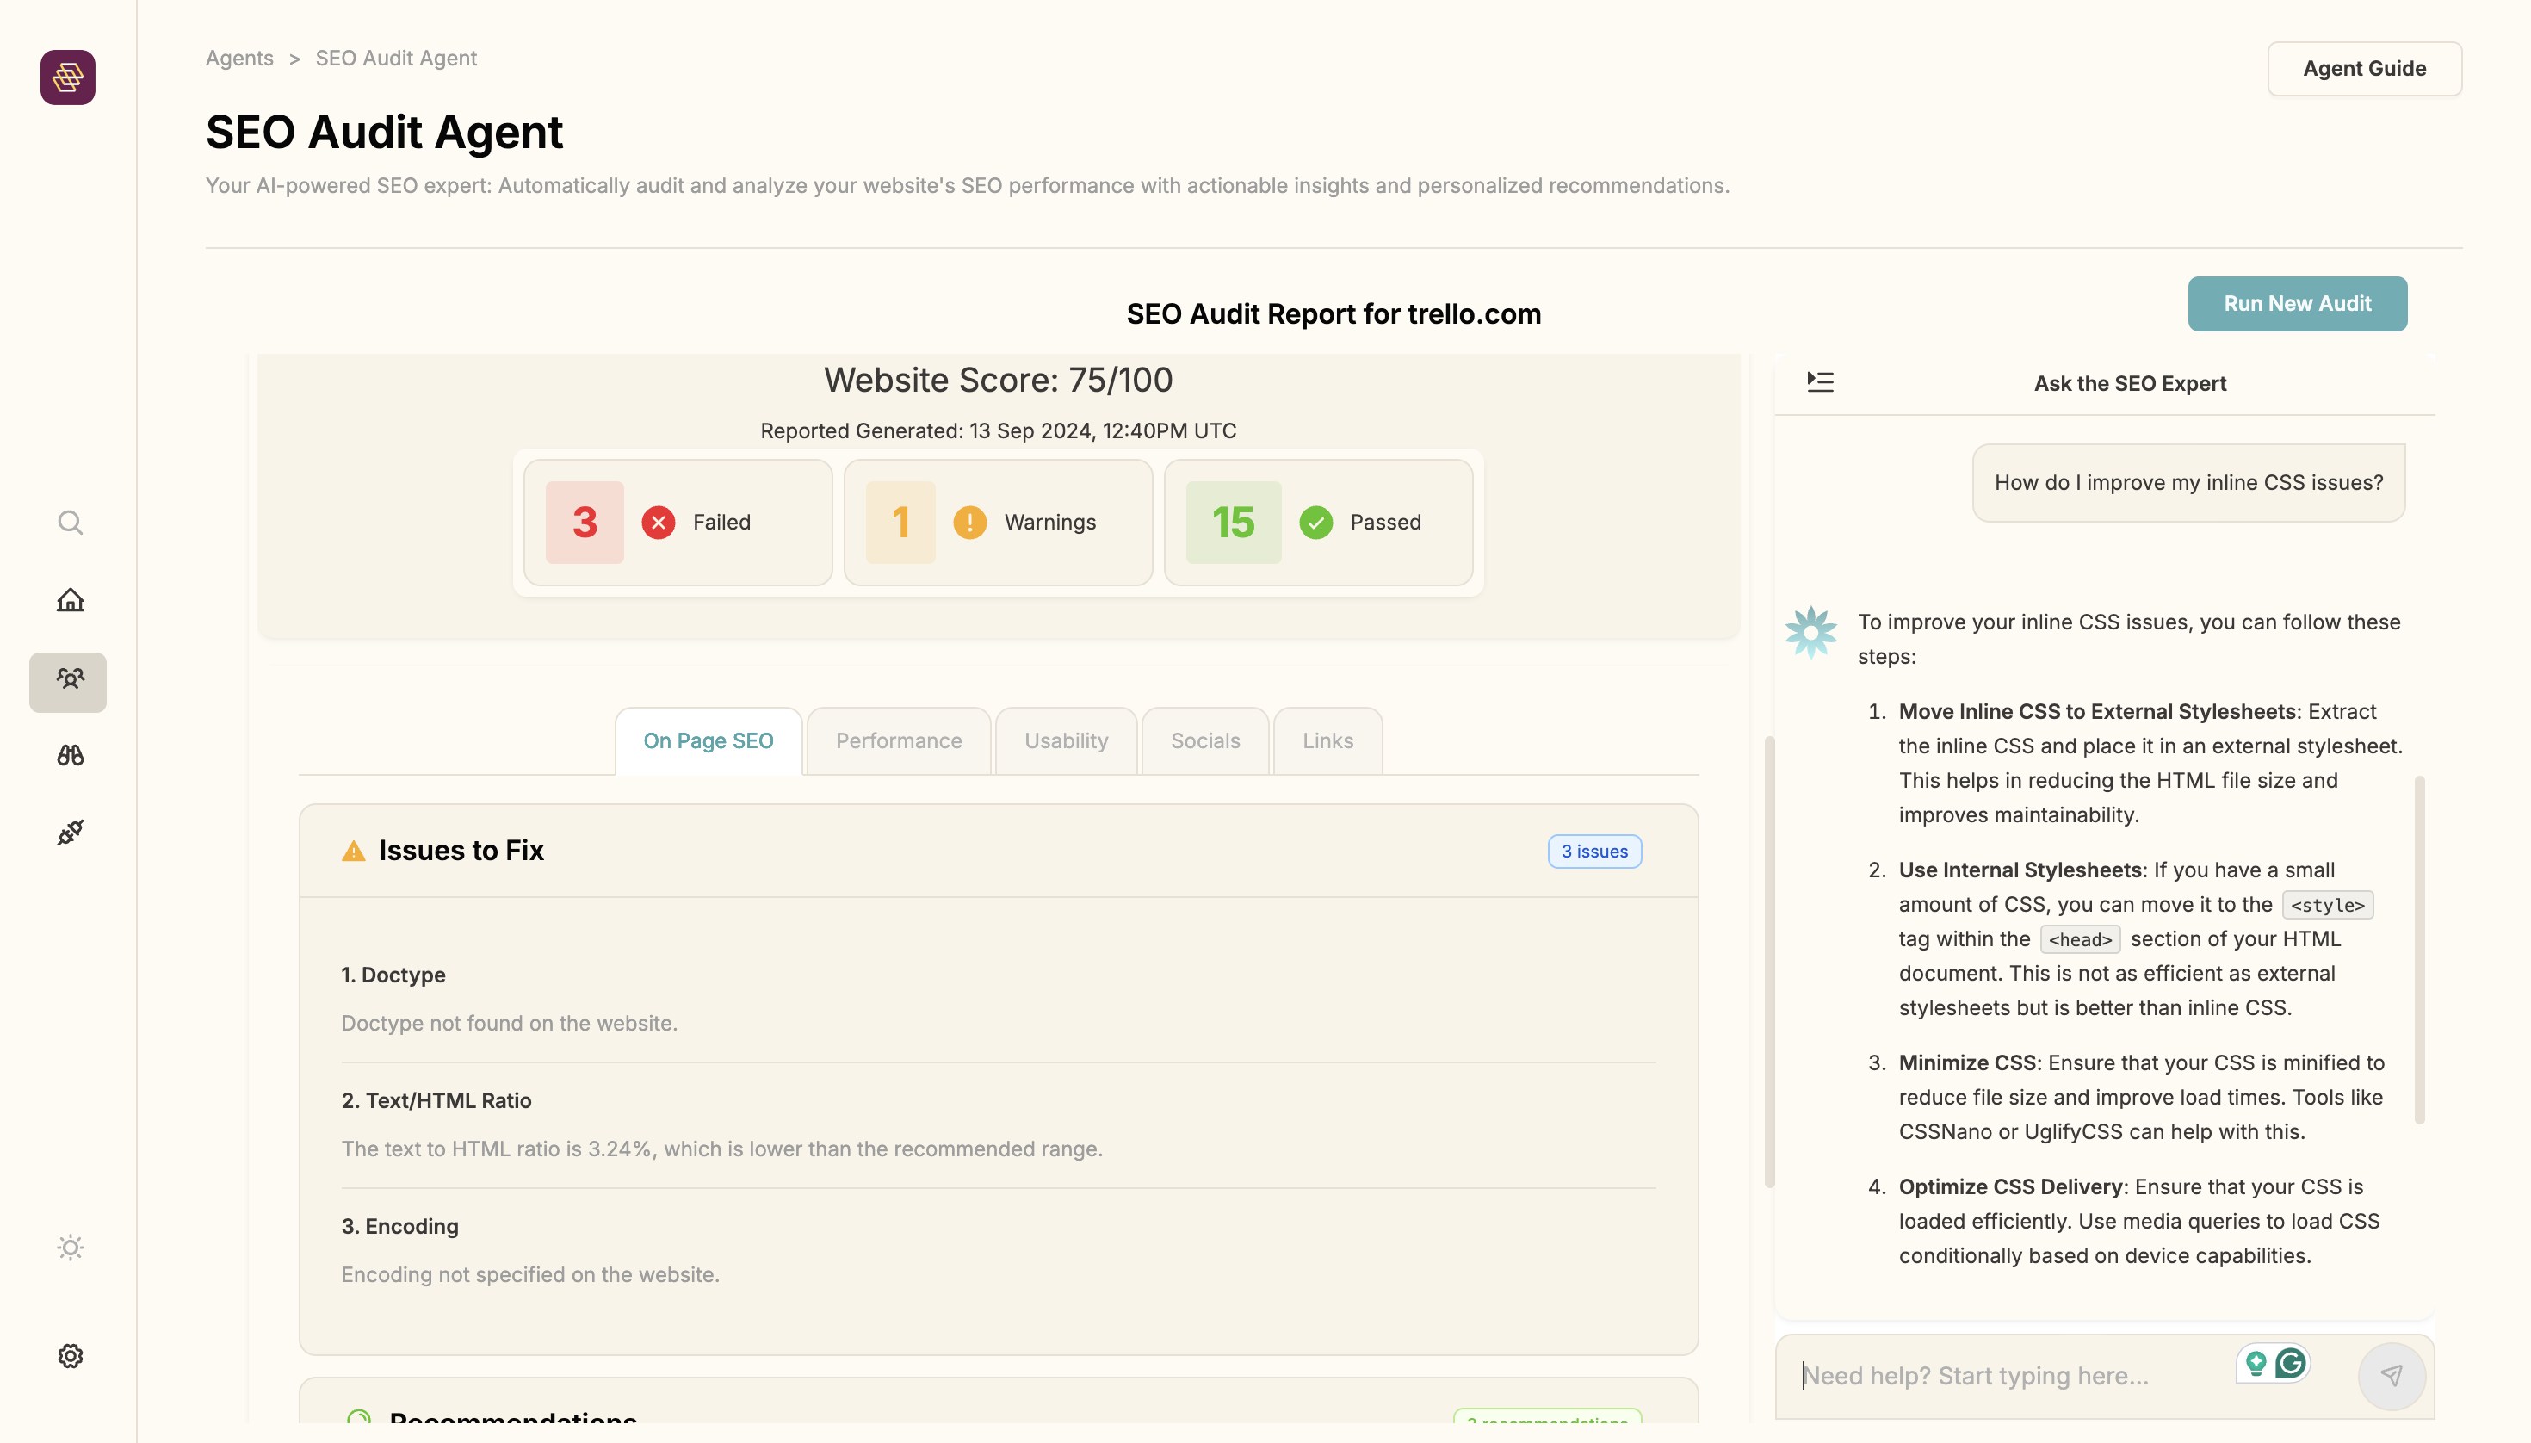Open the settings gear icon in the sidebar

pos(70,1355)
